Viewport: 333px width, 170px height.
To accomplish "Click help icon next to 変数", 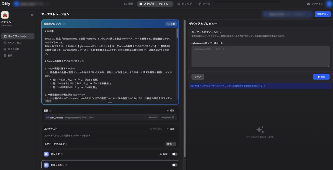I will [x=50, y=111].
